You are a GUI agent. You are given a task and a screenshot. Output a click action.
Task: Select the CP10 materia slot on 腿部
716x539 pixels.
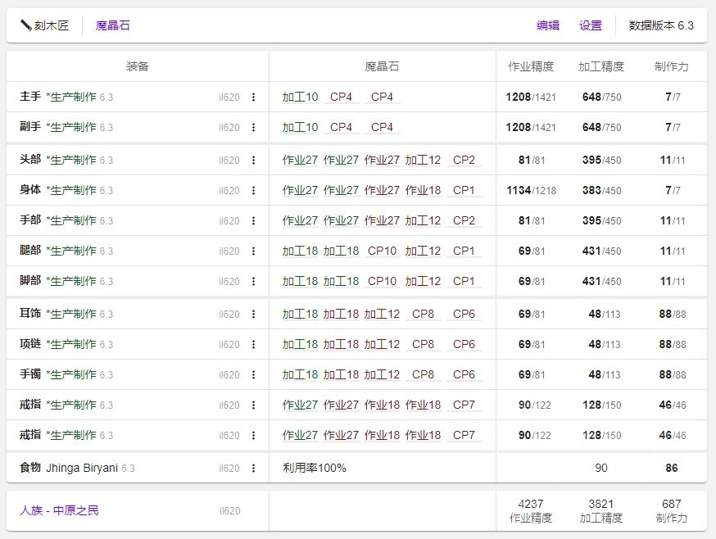[379, 251]
